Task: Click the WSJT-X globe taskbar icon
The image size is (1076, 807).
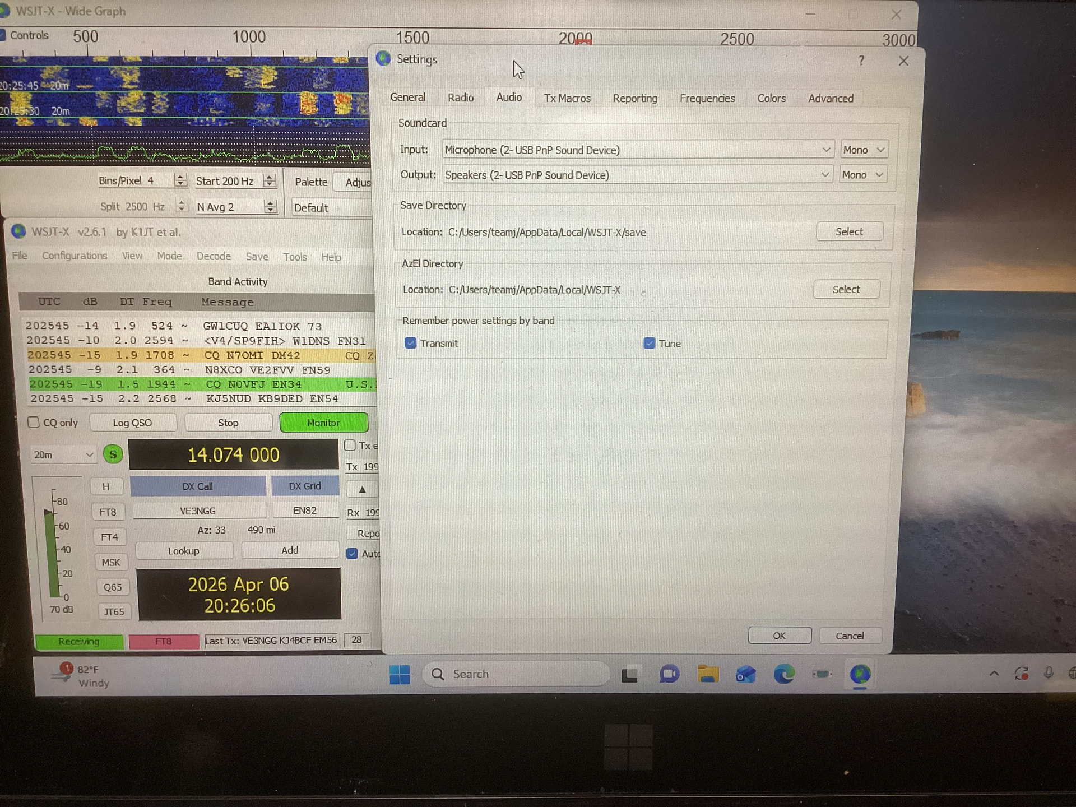Action: [x=860, y=674]
